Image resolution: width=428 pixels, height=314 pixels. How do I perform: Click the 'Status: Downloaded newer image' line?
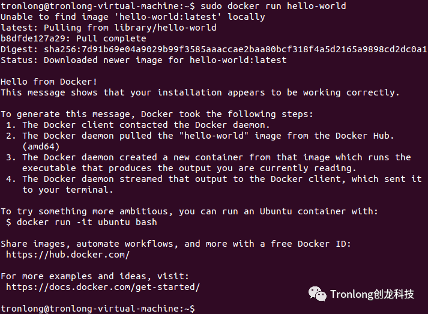point(143,60)
